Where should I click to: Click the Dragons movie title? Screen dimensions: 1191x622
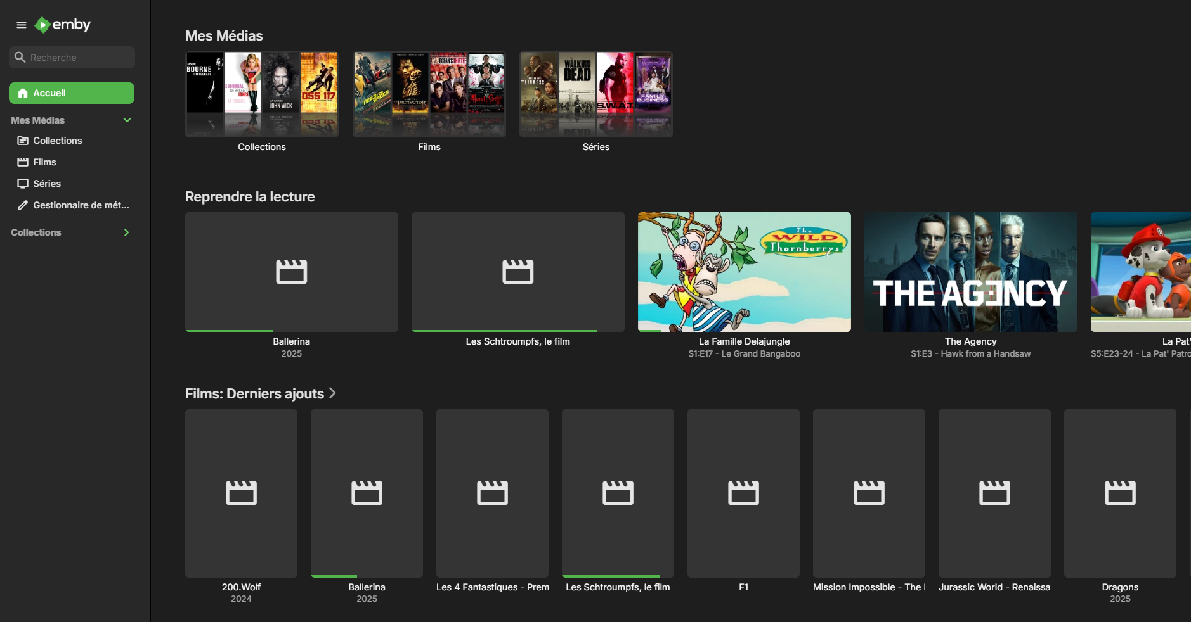click(x=1120, y=587)
